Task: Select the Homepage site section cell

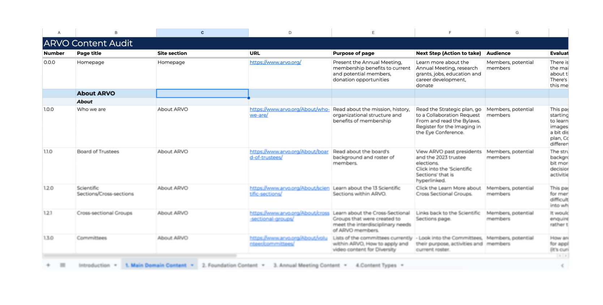Action: [x=202, y=74]
